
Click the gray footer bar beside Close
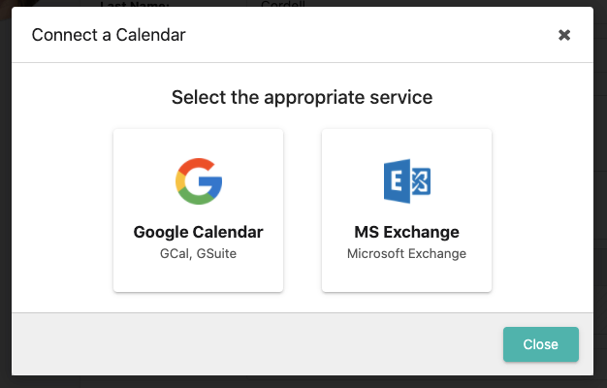pos(255,343)
